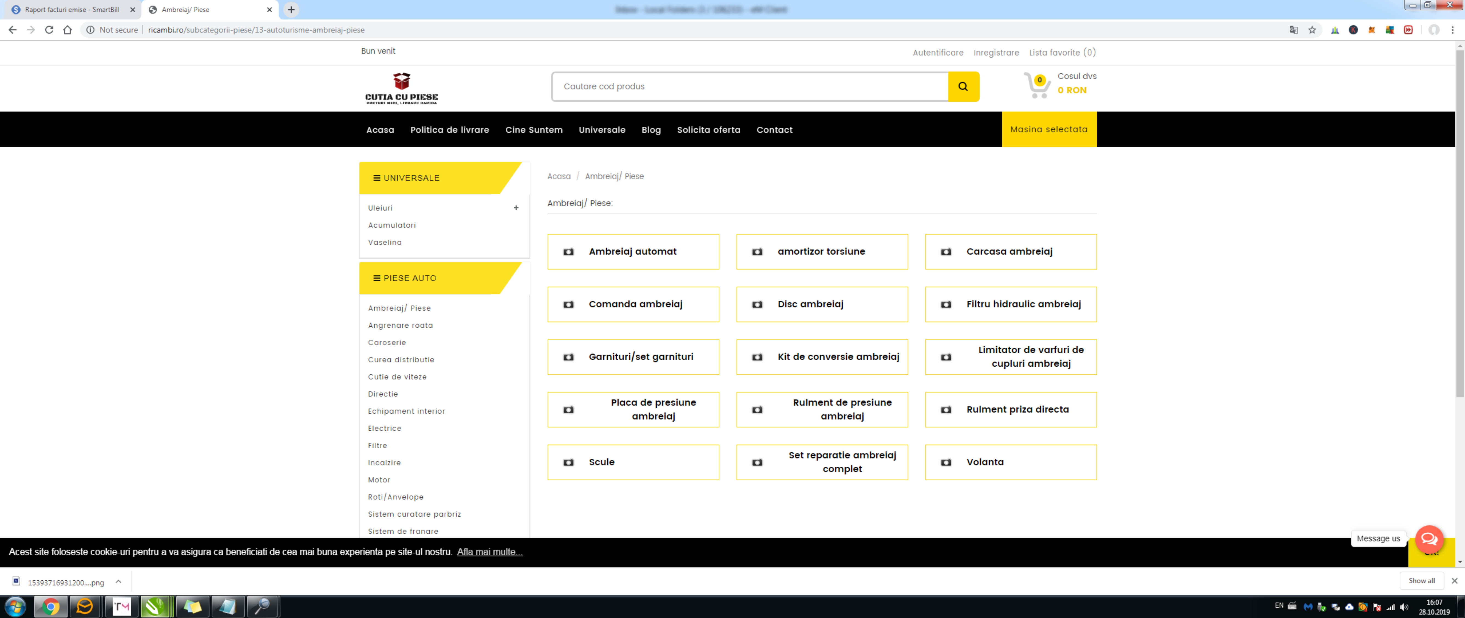Open a new browser tab

(291, 10)
